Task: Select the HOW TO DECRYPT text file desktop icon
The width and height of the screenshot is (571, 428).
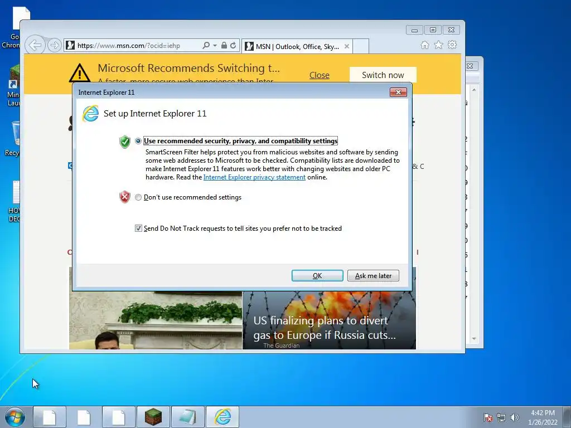Action: 14,201
